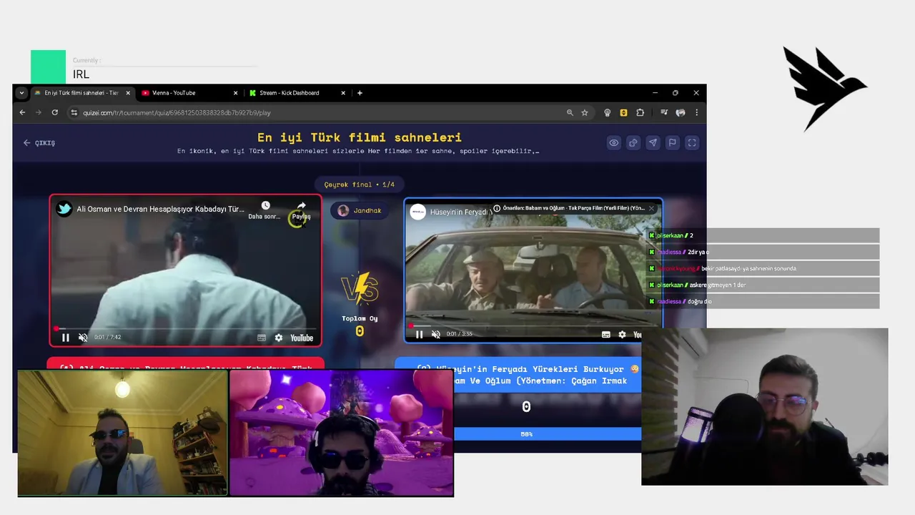
Task: Pause the left Ali Osman video
Action: tap(65, 338)
